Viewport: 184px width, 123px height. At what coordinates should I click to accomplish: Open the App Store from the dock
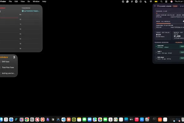pos(142,120)
